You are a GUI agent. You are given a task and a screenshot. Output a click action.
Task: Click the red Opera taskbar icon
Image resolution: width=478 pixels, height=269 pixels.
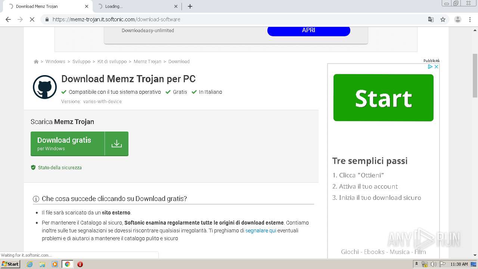coord(80,264)
